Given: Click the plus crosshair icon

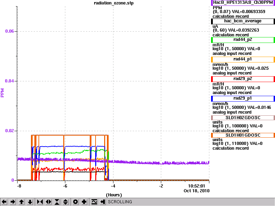Looking at the screenshot, I should (x=84, y=202).
